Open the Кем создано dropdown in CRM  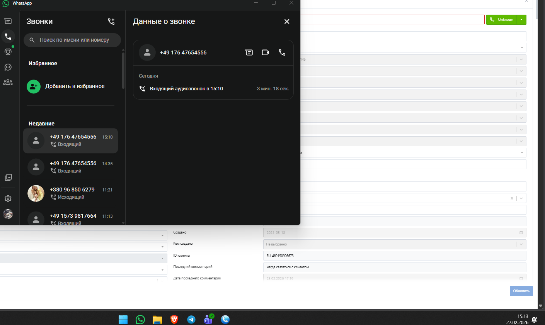tap(395, 244)
